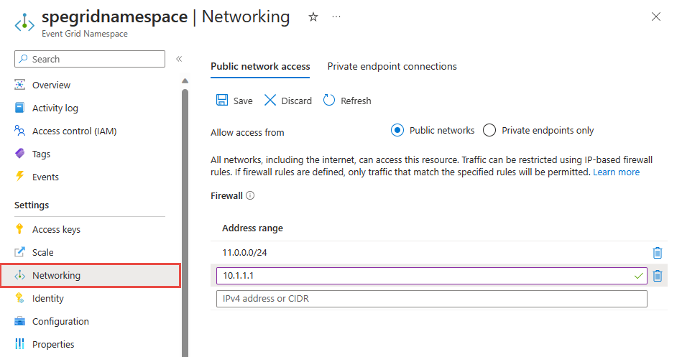This screenshot has height=357, width=682.
Task: Delete the 11.0.0.0/24 address range
Action: [x=657, y=253]
